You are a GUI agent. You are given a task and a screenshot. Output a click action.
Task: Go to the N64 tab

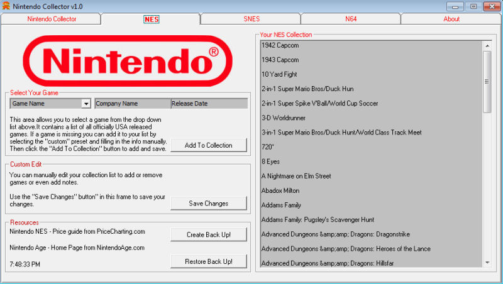tap(351, 19)
